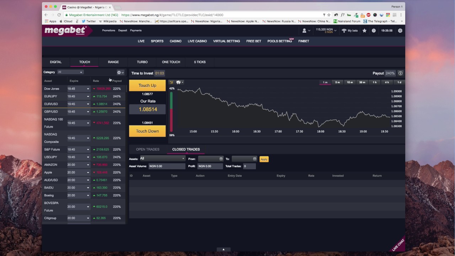
Task: Set chart interval to 4 h
Action: click(387, 82)
